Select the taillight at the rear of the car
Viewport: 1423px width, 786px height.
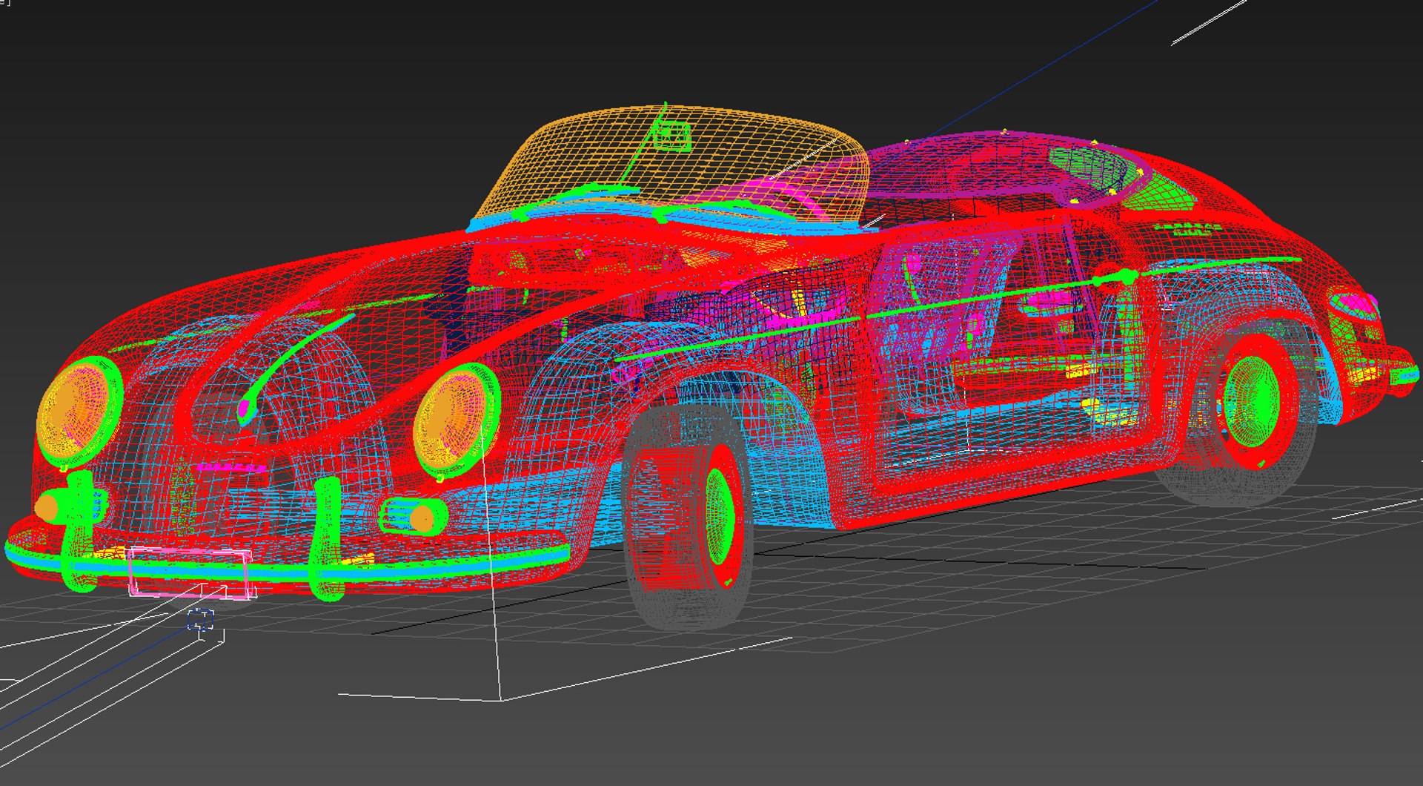pos(1353,304)
